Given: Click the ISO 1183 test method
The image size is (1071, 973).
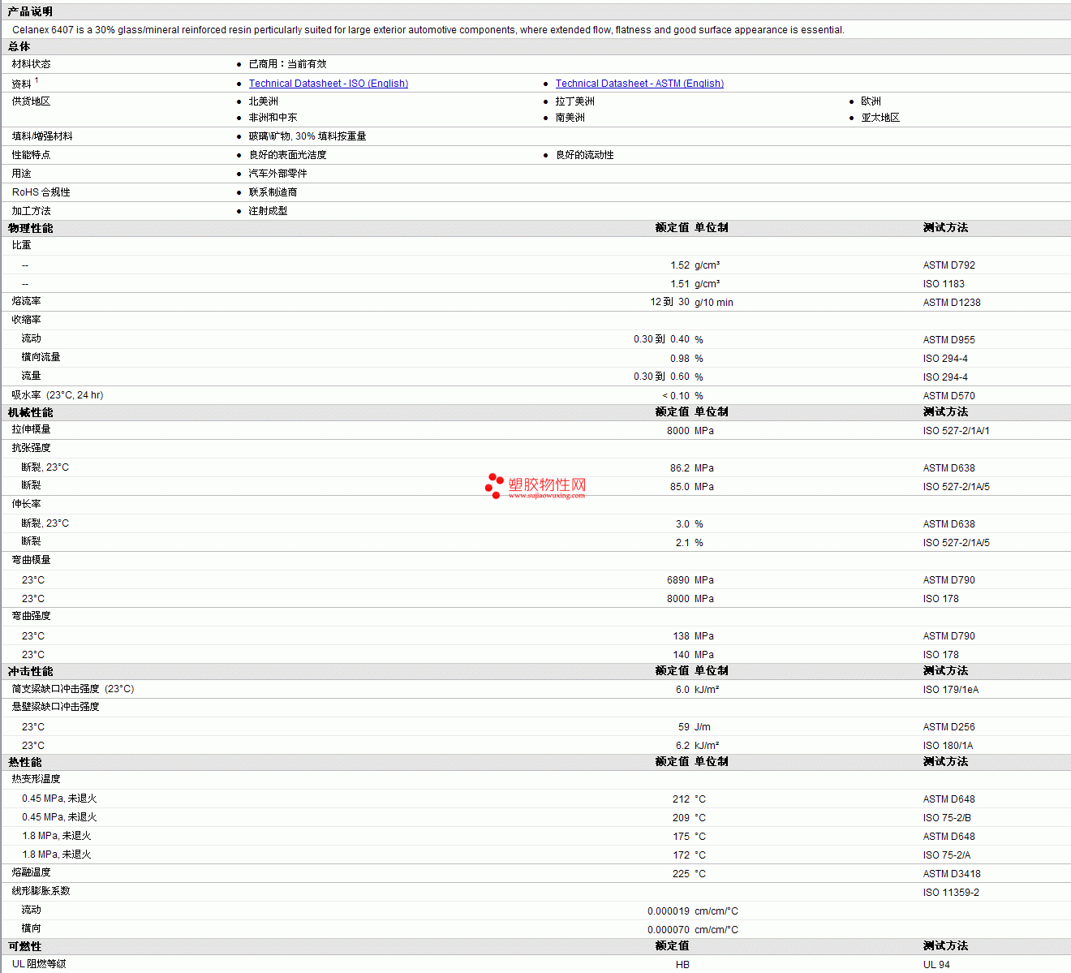Looking at the screenshot, I should tap(944, 284).
